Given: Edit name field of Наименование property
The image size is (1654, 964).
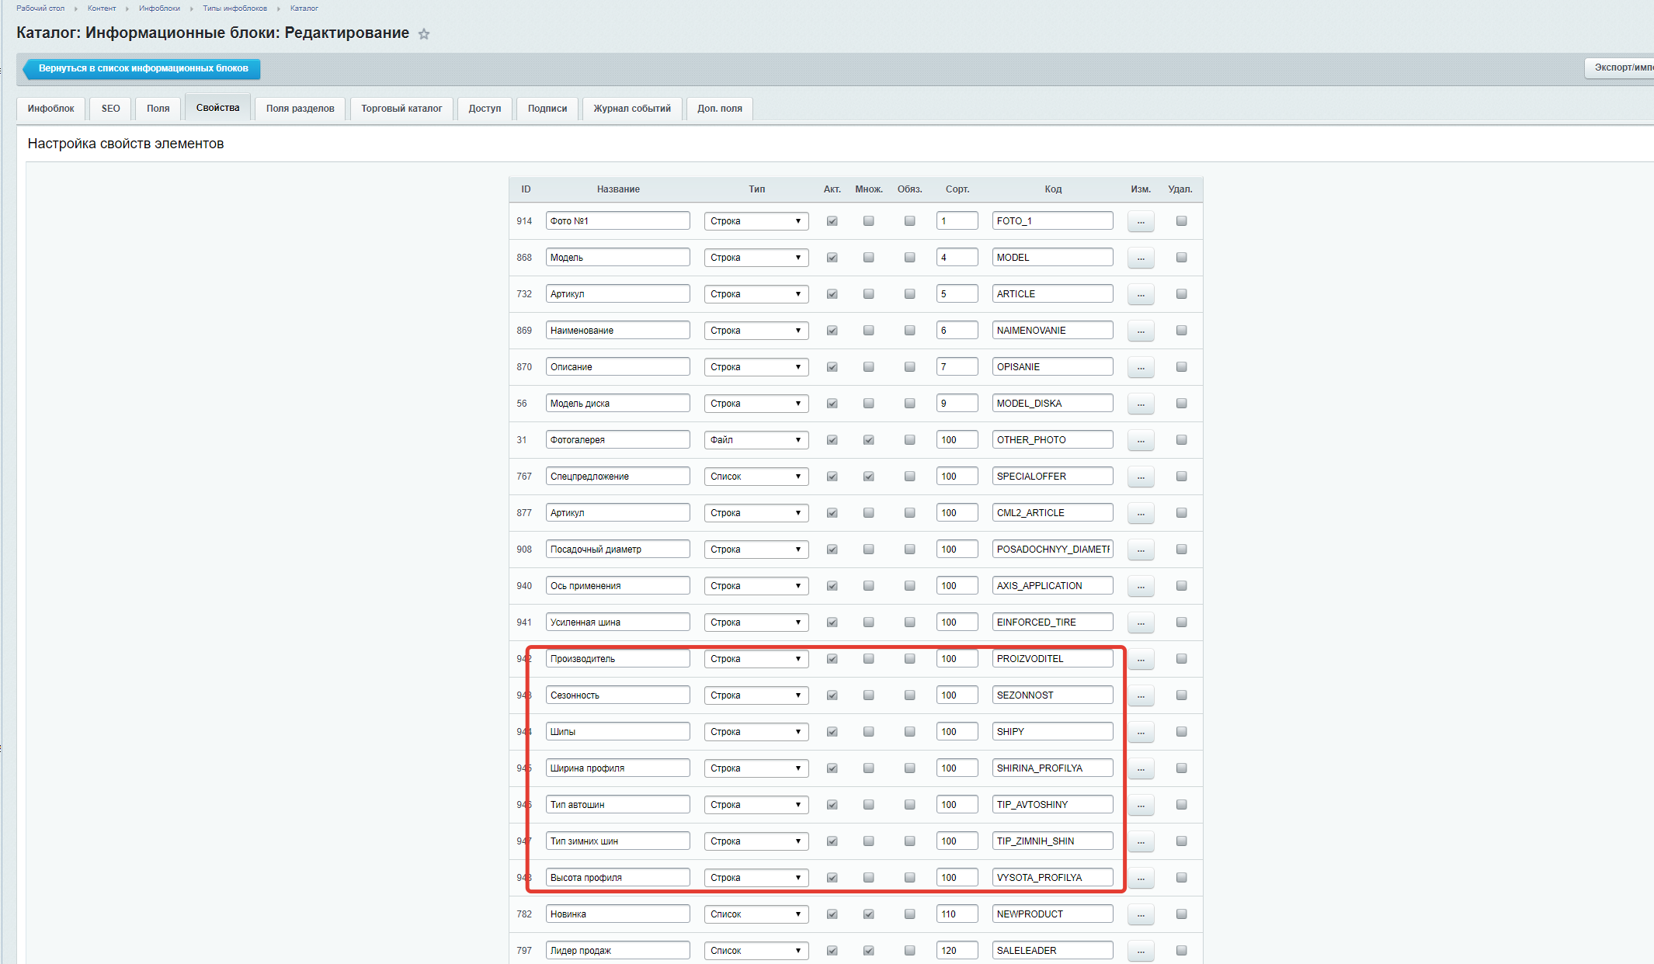Looking at the screenshot, I should (617, 331).
